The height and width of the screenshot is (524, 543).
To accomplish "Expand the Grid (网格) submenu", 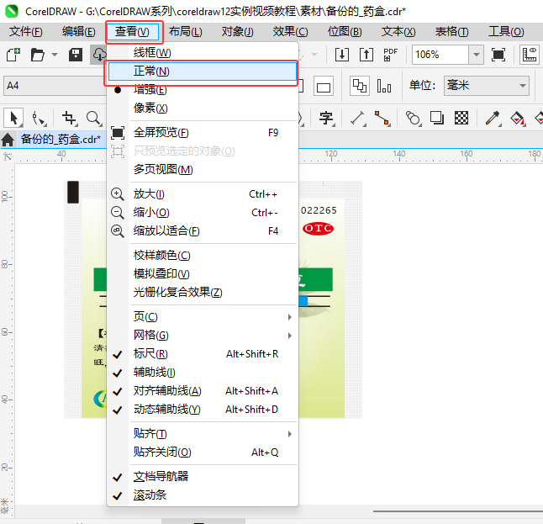I will click(203, 335).
